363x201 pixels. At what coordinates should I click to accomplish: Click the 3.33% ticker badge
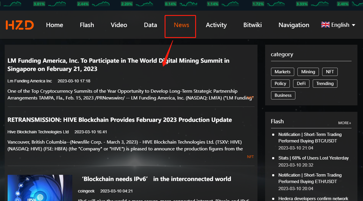tap(302, 4)
